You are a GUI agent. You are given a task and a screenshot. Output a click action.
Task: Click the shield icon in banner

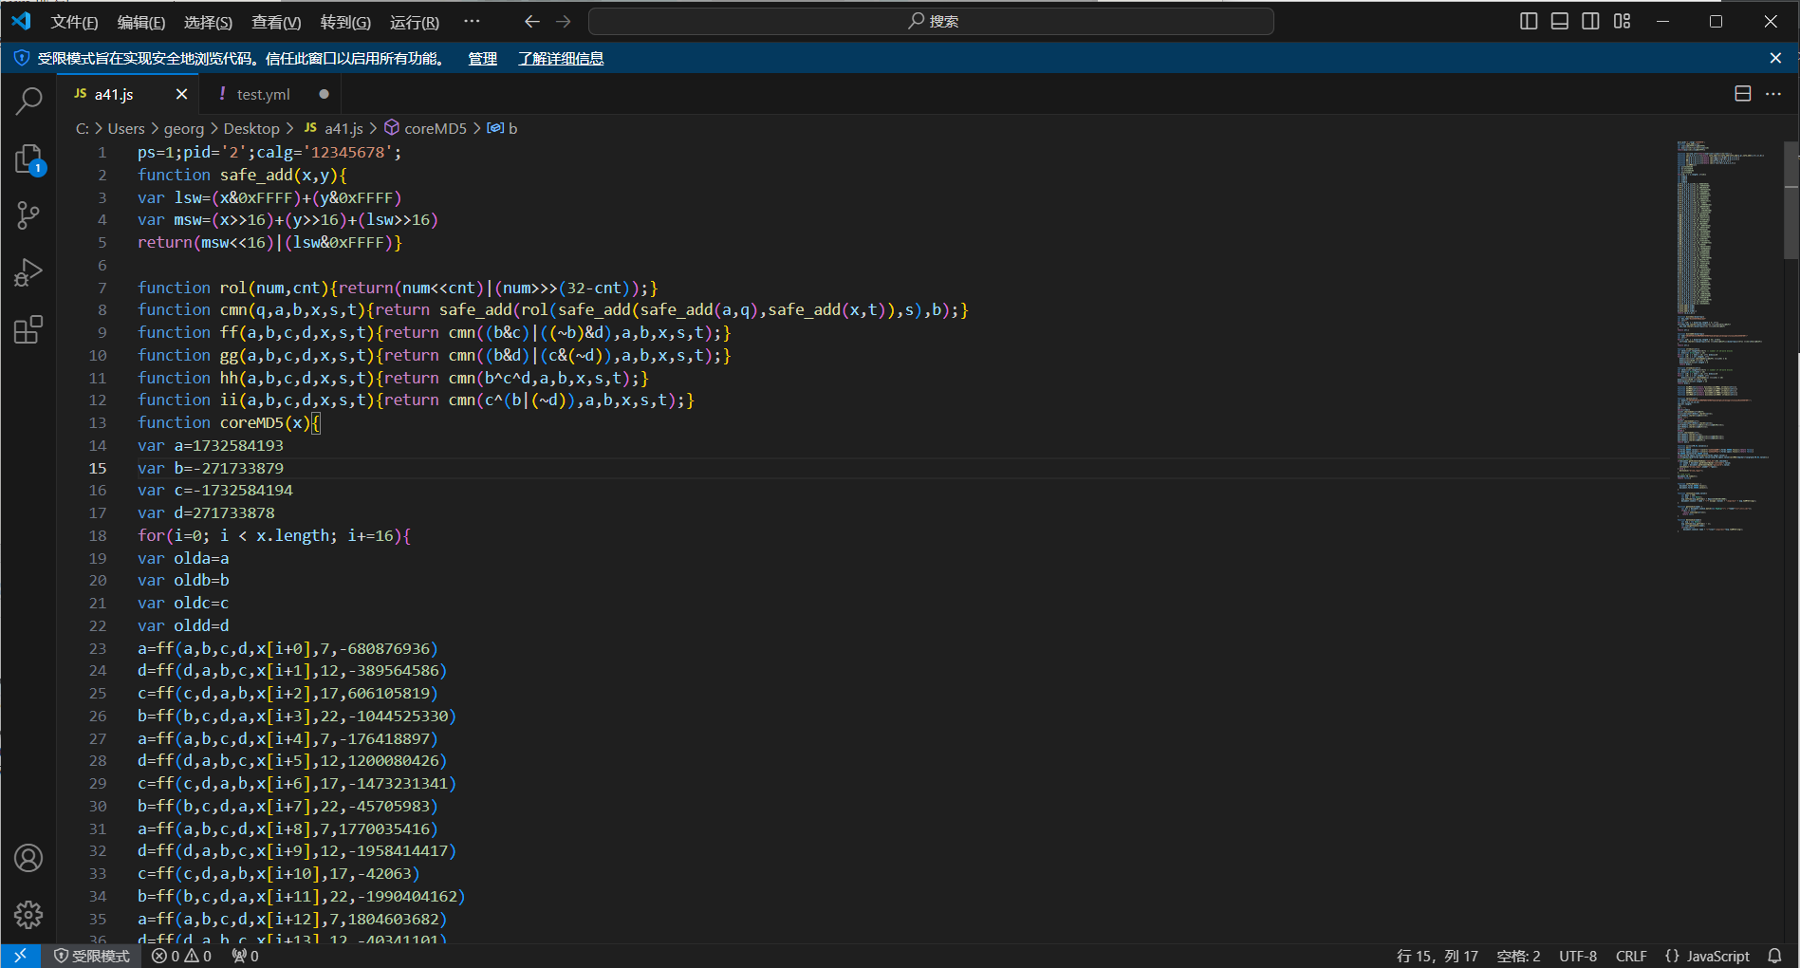(21, 59)
